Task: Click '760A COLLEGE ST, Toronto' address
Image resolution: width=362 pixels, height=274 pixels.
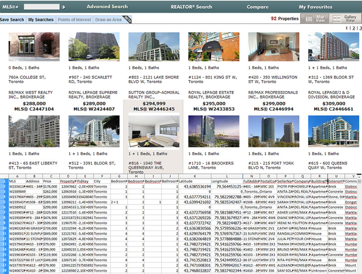Action: point(27,79)
